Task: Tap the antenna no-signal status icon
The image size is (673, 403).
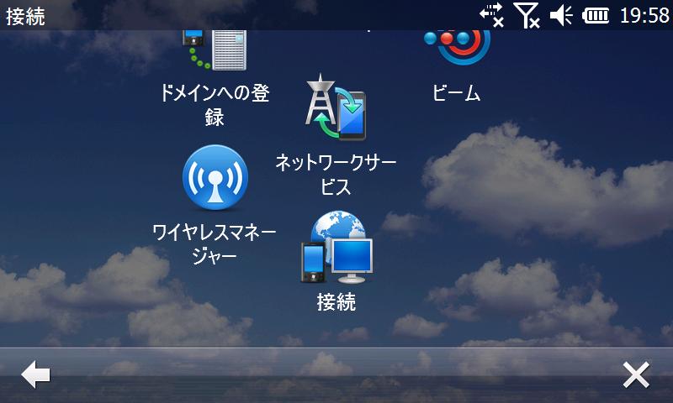Action: pos(528,15)
